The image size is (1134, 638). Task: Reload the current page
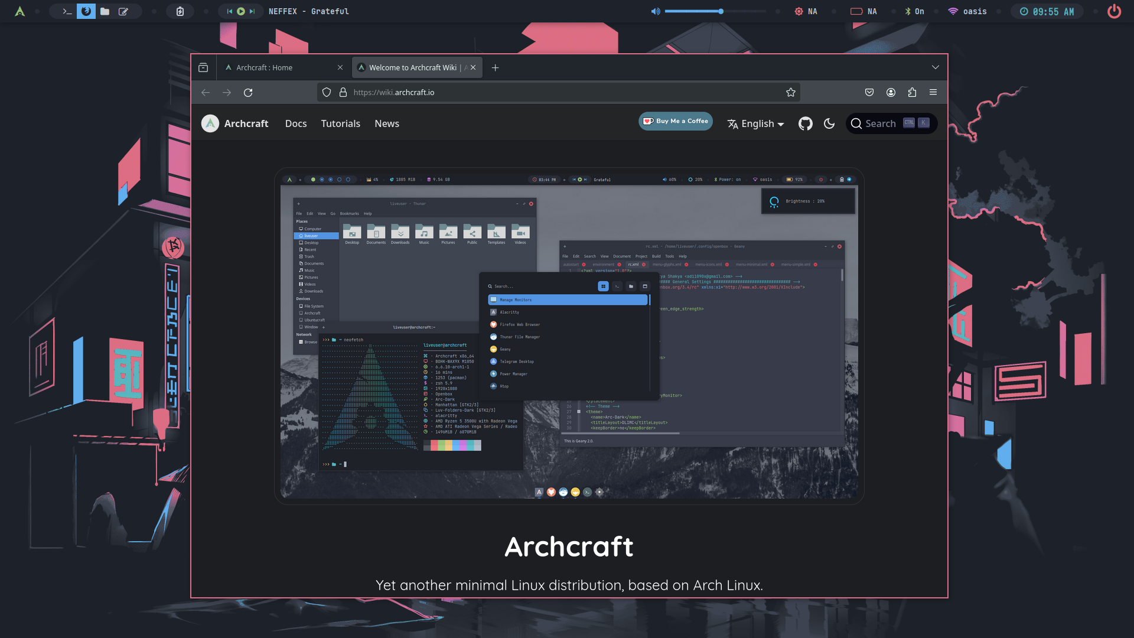(x=248, y=92)
